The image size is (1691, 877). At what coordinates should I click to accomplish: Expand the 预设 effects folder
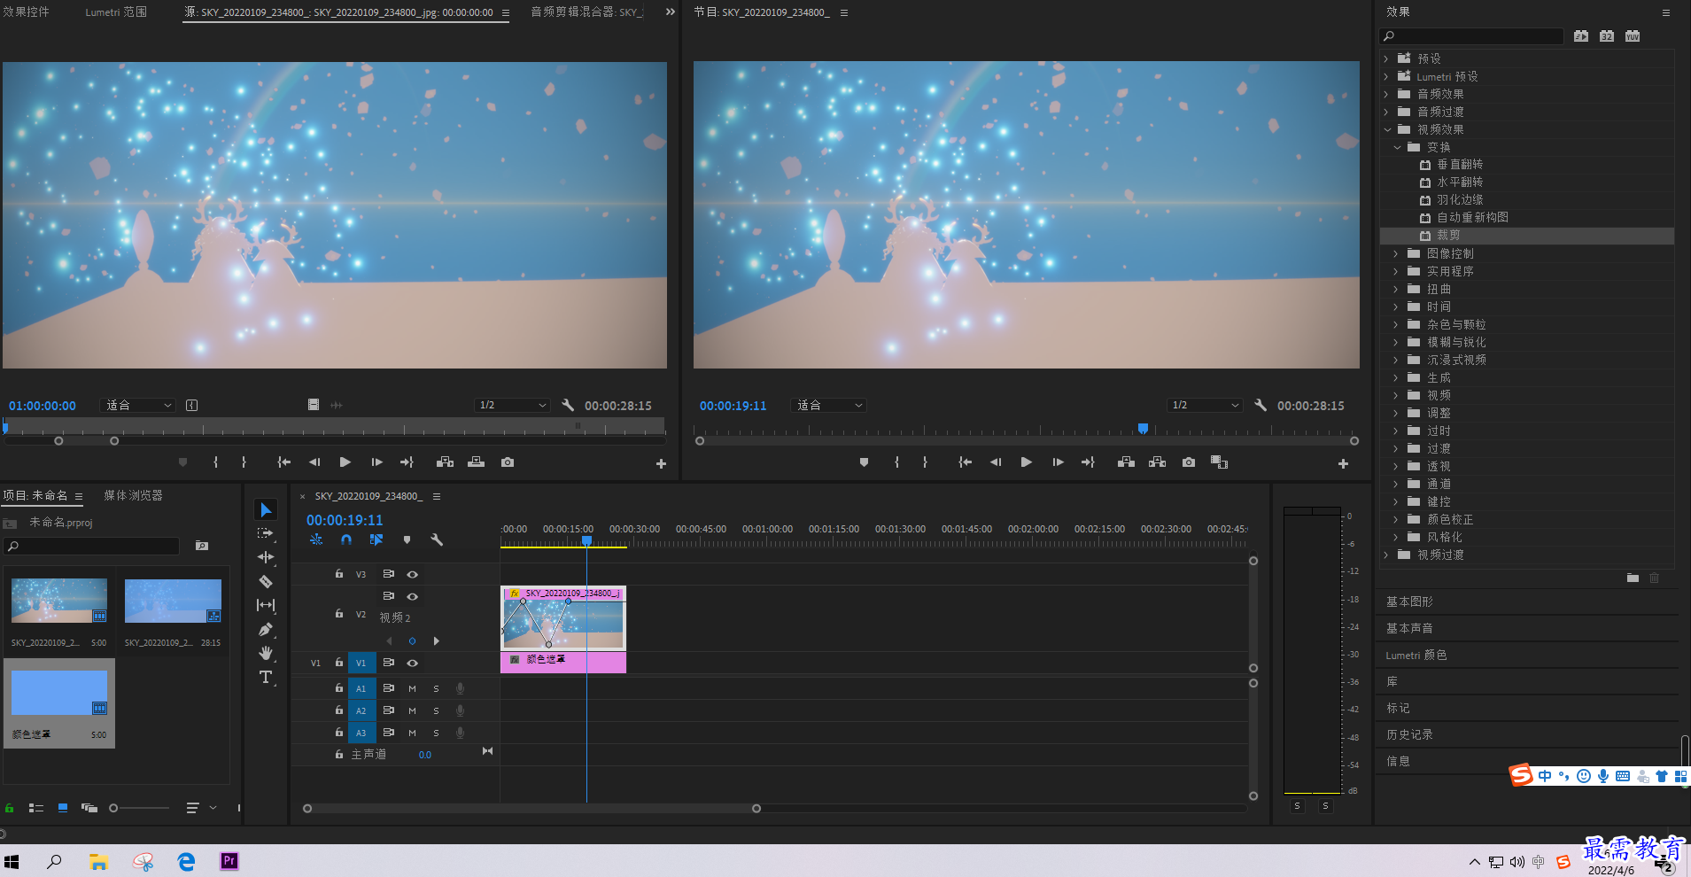(x=1386, y=58)
